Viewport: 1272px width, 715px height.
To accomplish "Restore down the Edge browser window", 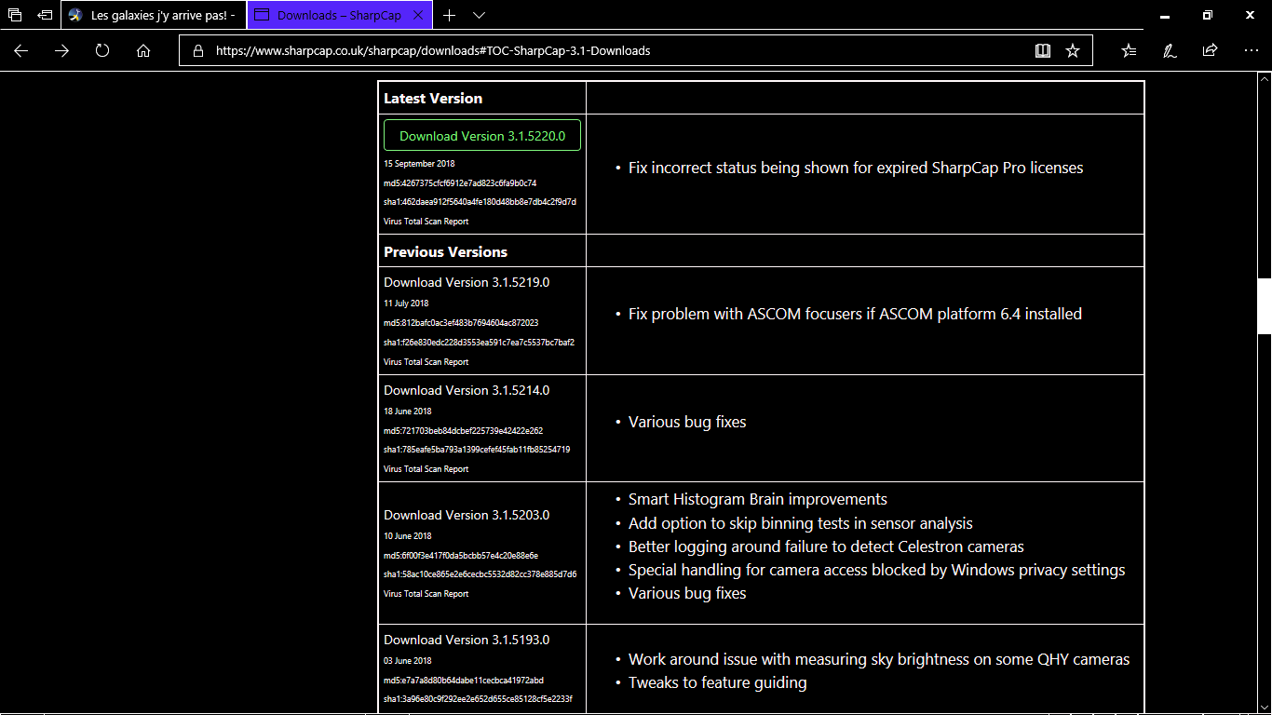I will 1207,15.
